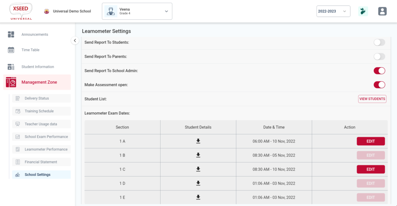The image size is (397, 206).
Task: Click the 08:30 AM - 10 Nov, 2022 cell
Action: coord(274,169)
